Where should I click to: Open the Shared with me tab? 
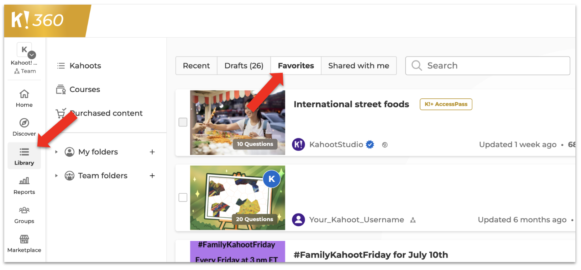pos(359,66)
